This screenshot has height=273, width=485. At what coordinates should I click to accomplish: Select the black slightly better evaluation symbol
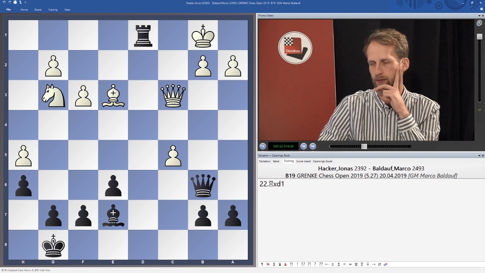click(362, 264)
